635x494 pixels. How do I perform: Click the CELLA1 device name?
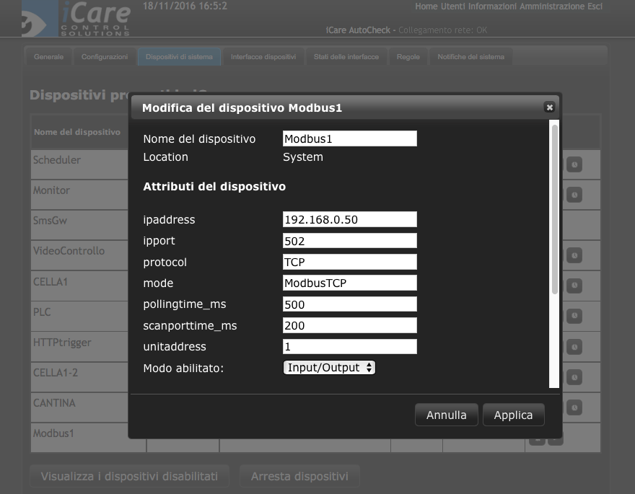51,281
